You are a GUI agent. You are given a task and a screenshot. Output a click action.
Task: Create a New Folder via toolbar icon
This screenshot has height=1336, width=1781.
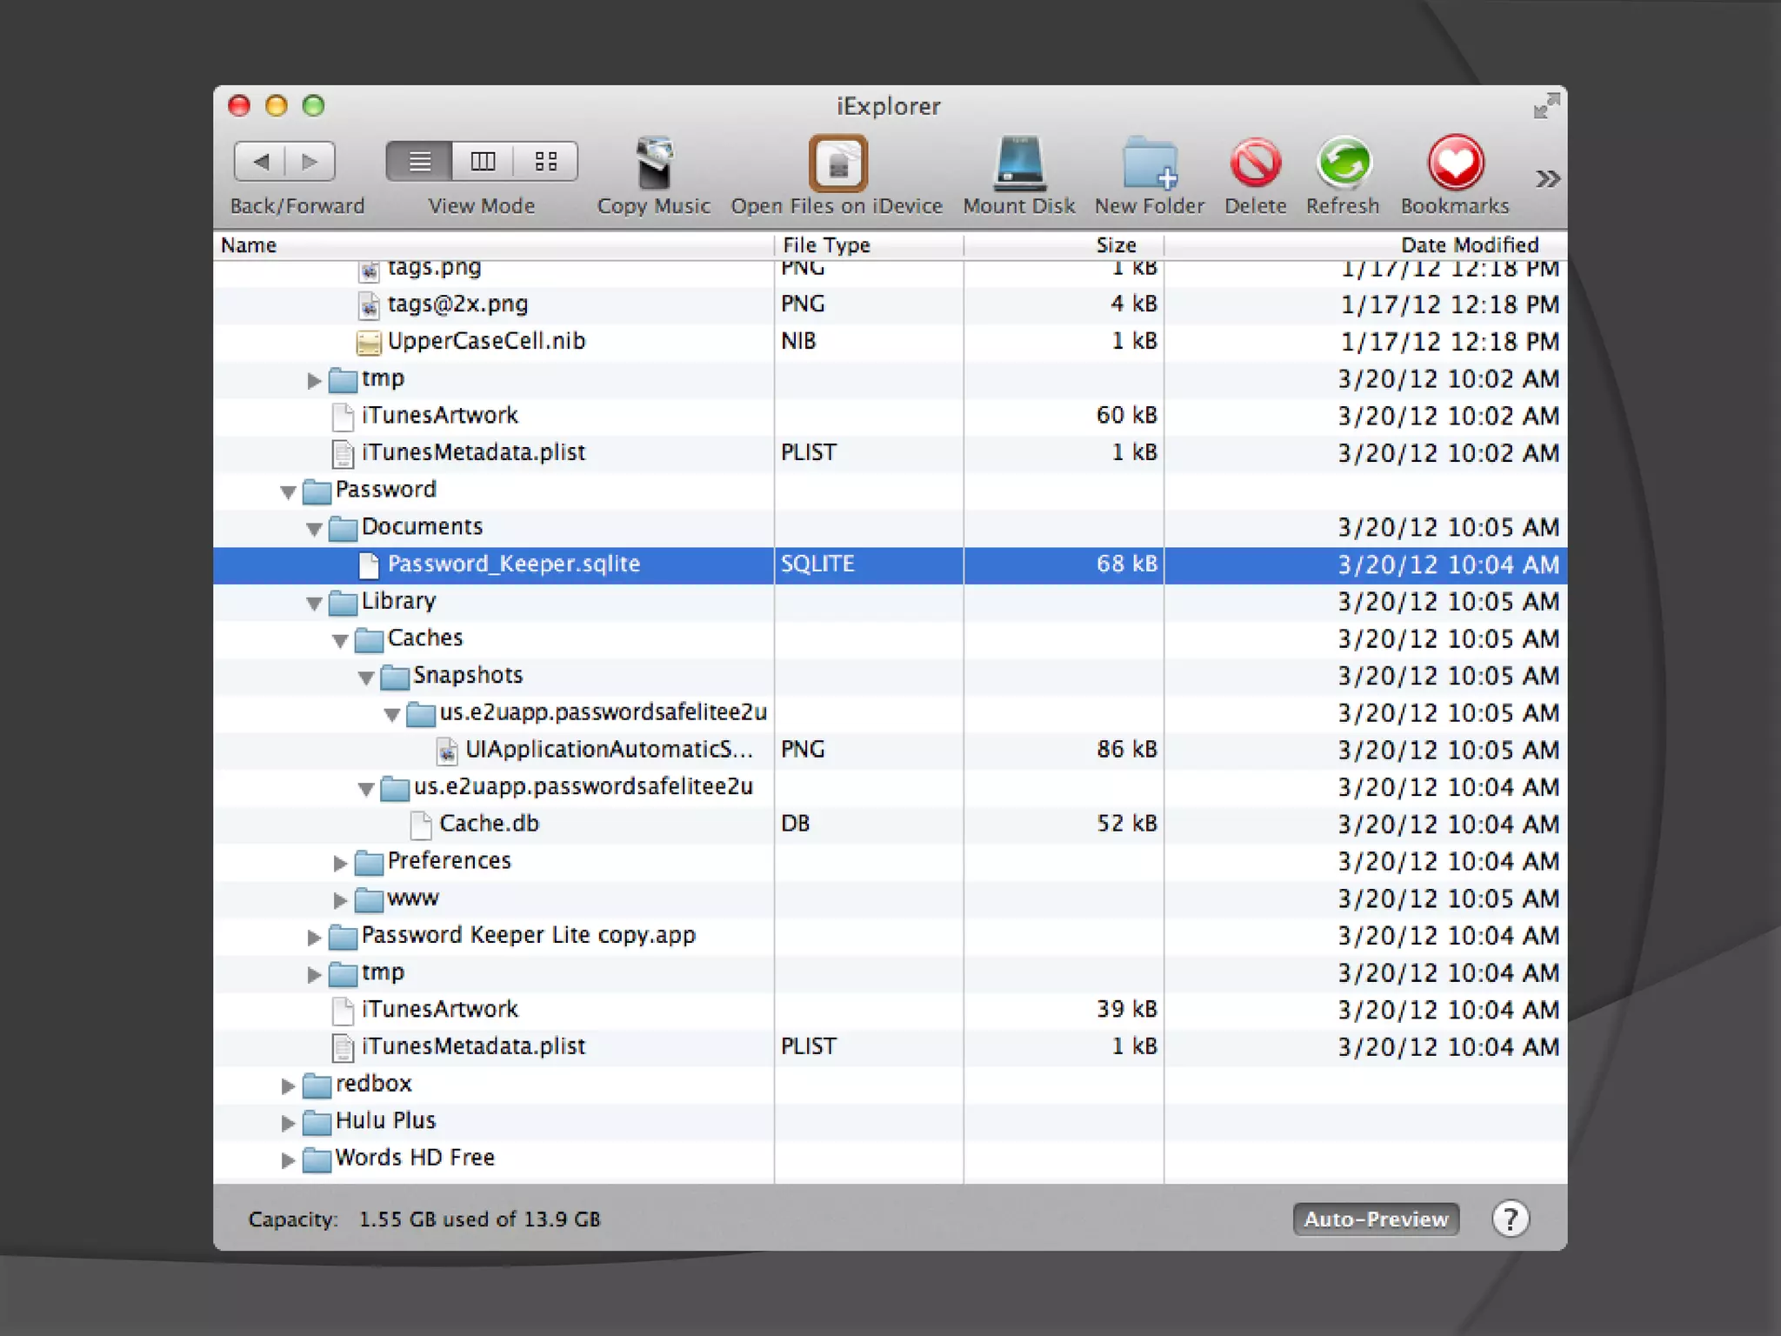pyautogui.click(x=1149, y=163)
